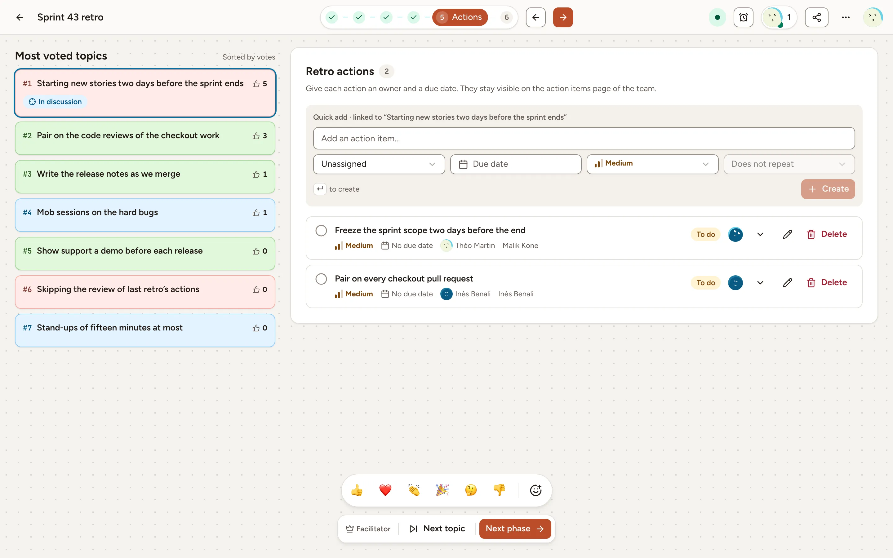Image resolution: width=893 pixels, height=558 pixels.
Task: Toggle Facilitator mode in bottom bar
Action: 368,529
